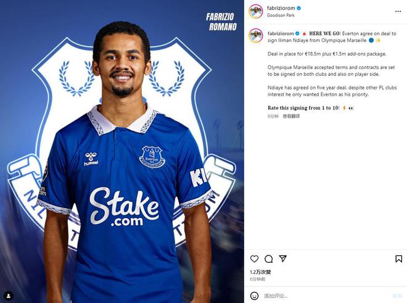Viewport: 407px width, 303px height.
Task: Click the comment bubble icon
Action: tap(269, 259)
